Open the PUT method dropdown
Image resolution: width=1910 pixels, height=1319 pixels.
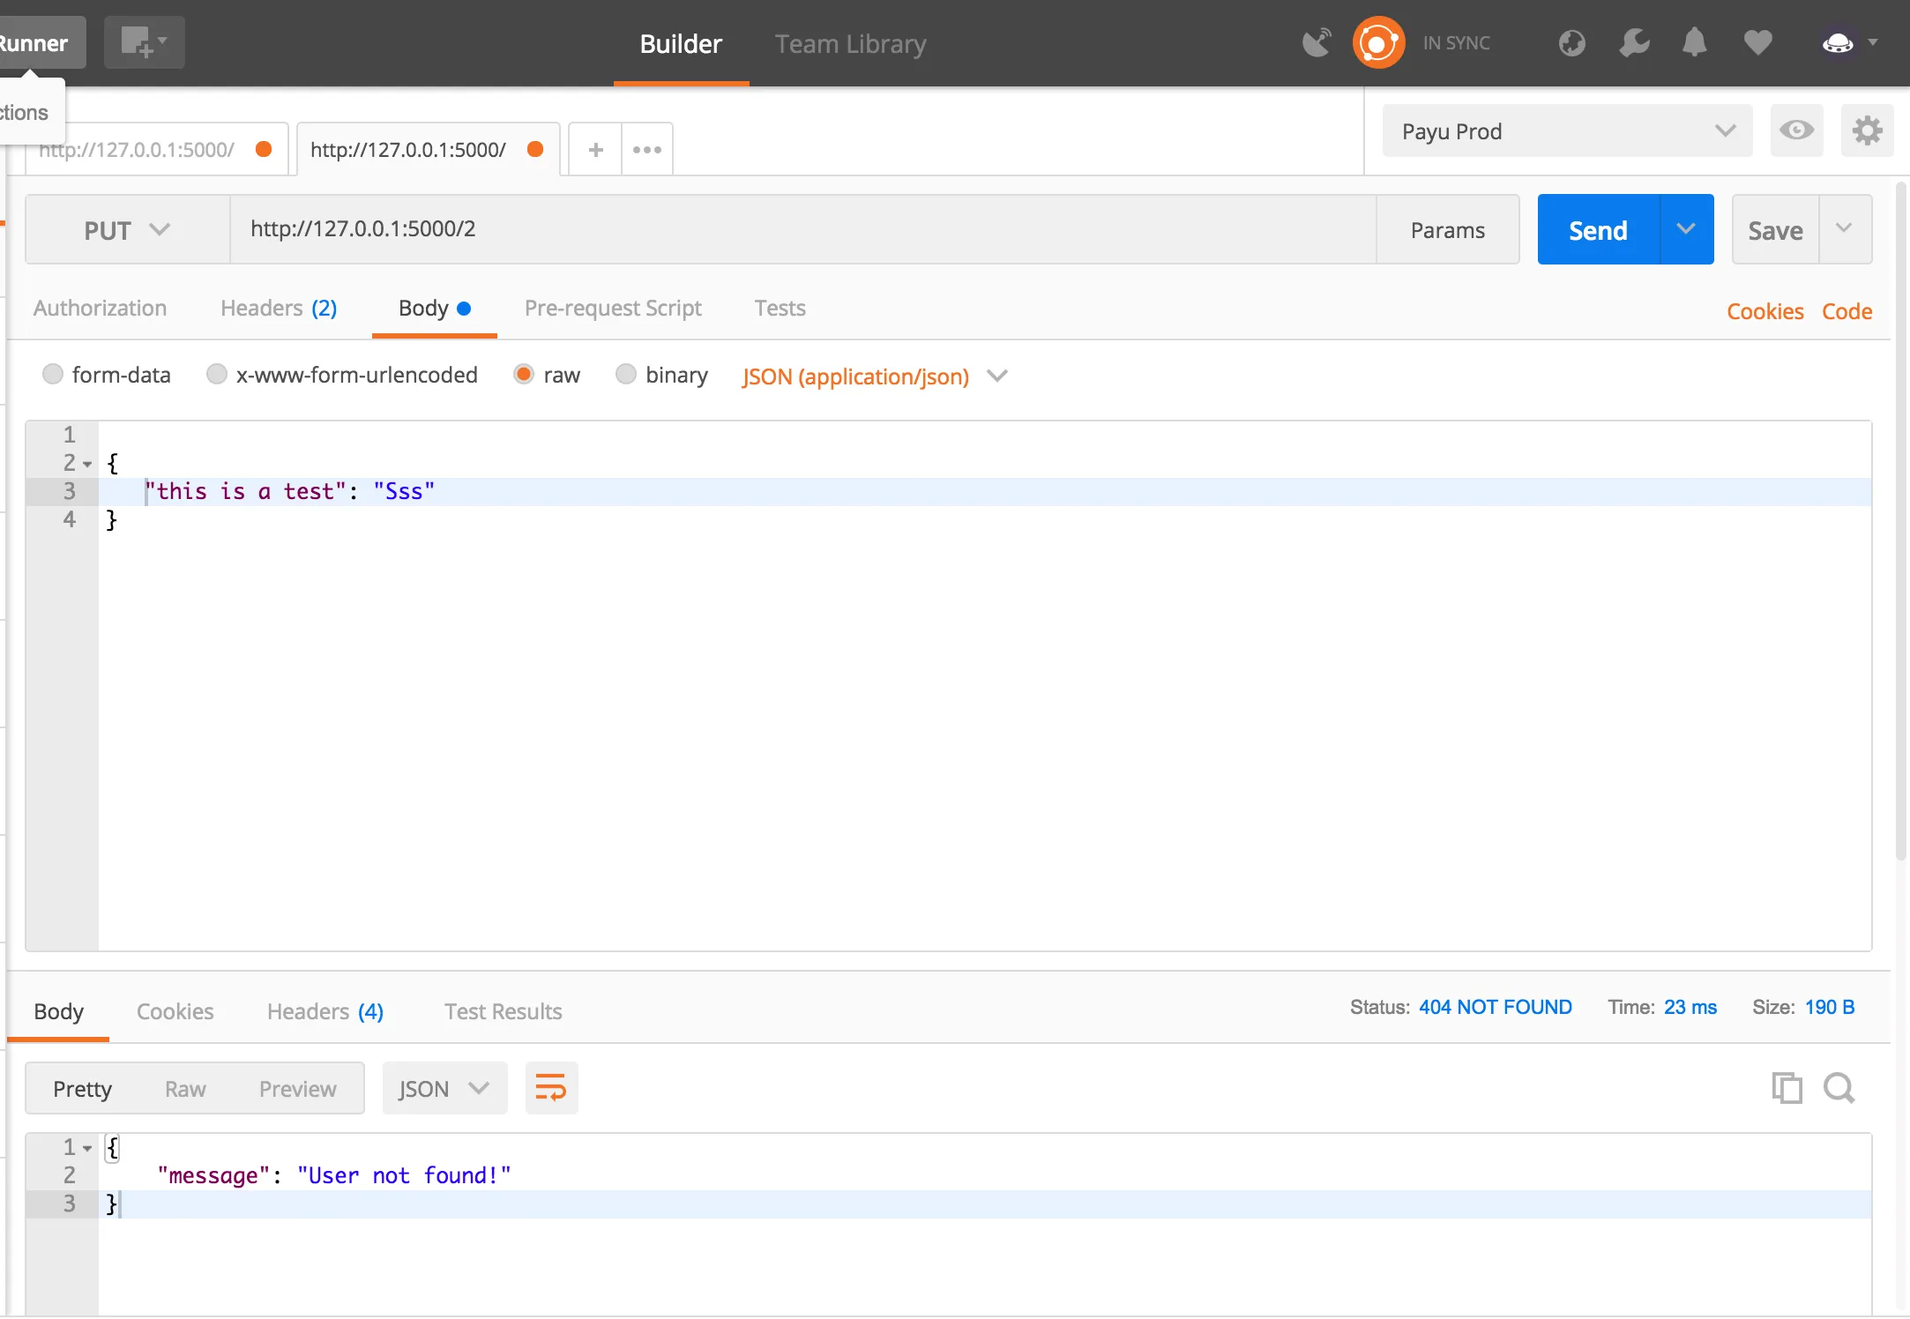click(127, 230)
